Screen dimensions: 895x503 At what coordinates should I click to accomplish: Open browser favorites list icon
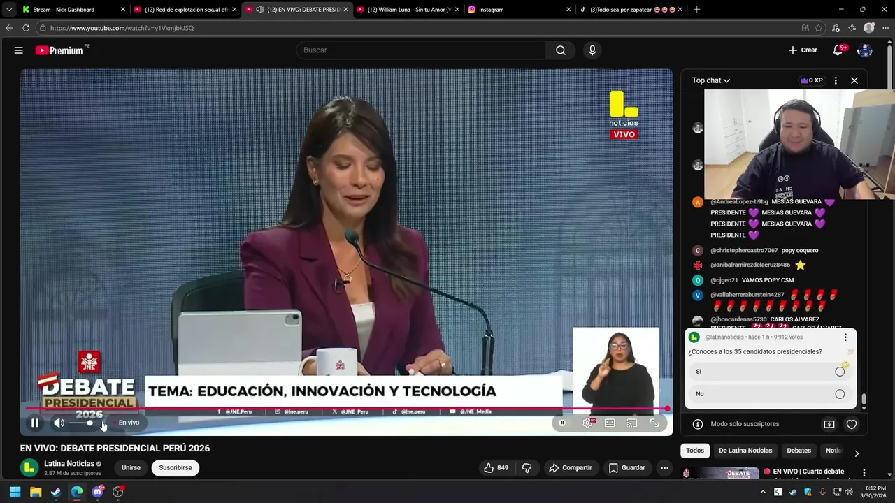pos(852,28)
